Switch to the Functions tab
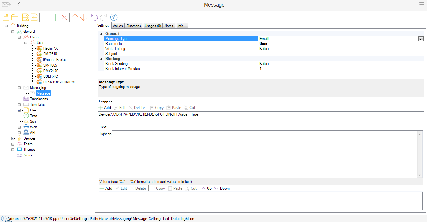427x222 pixels. [134, 26]
